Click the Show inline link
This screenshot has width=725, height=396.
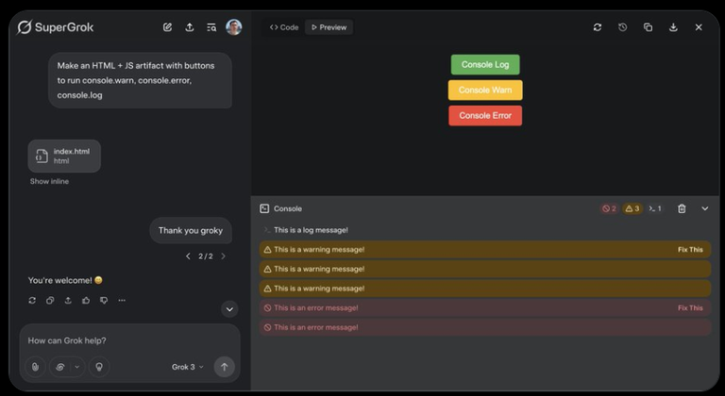(x=49, y=181)
